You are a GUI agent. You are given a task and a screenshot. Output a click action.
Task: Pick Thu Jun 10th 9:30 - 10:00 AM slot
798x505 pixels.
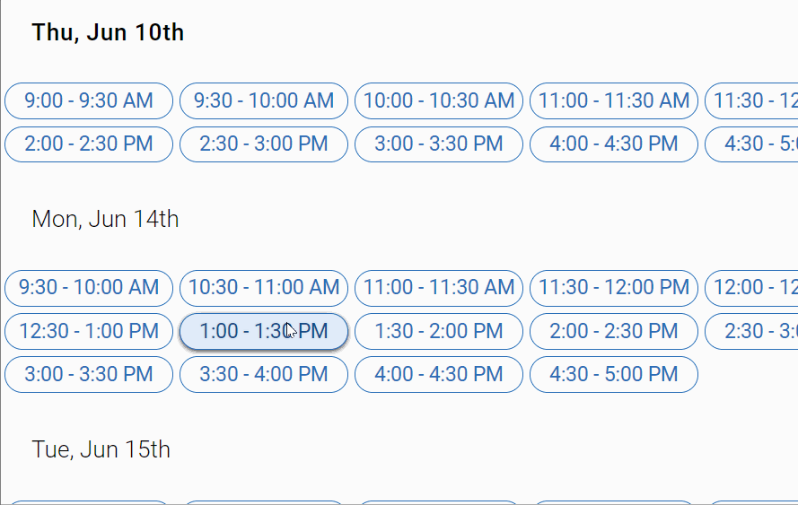(264, 100)
